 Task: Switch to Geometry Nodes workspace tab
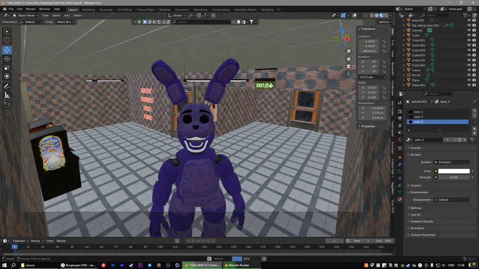[x=245, y=10]
